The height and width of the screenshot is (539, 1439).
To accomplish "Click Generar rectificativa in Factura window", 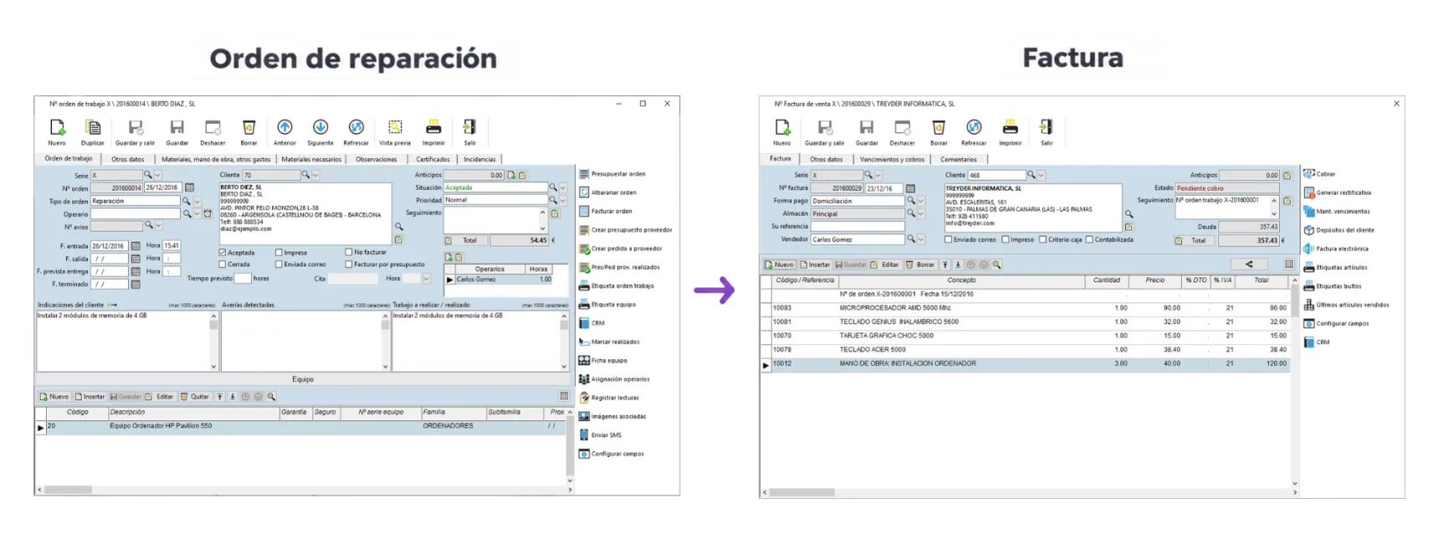I will coord(1337,193).
